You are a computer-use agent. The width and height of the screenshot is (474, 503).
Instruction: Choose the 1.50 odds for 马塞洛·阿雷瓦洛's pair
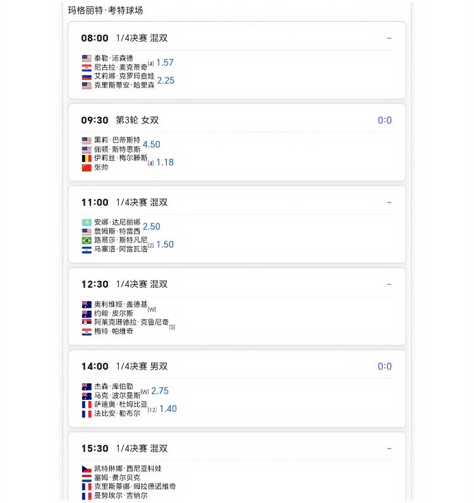(x=164, y=244)
